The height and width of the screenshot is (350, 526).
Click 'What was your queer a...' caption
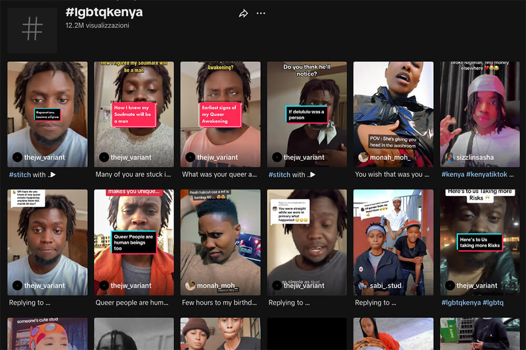tap(219, 174)
